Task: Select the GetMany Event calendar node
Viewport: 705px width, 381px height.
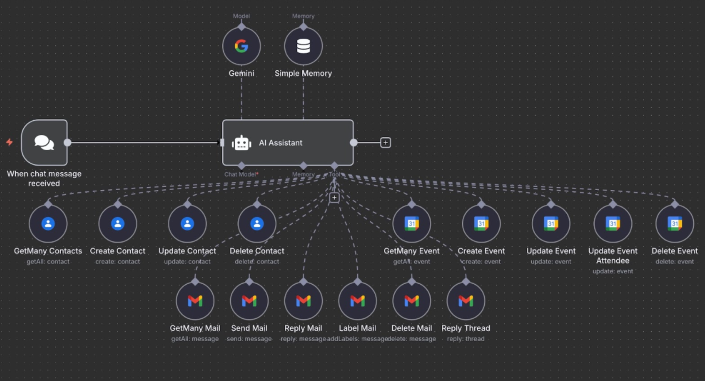Action: click(411, 223)
